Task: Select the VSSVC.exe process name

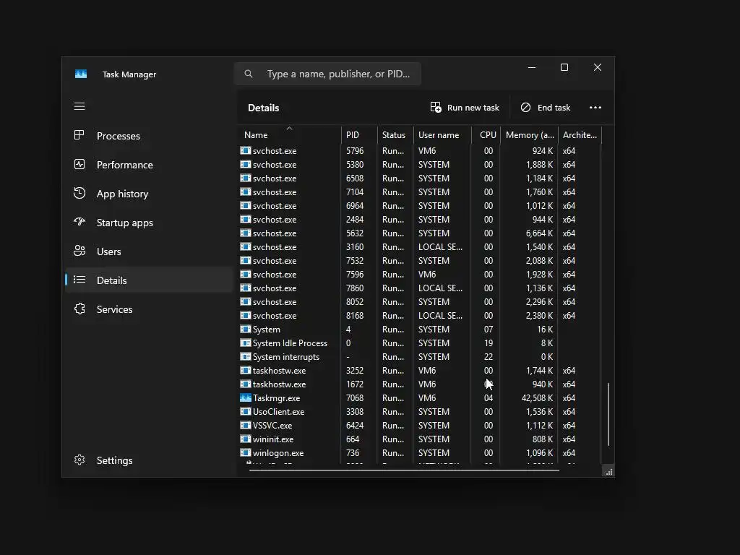Action: [x=272, y=425]
